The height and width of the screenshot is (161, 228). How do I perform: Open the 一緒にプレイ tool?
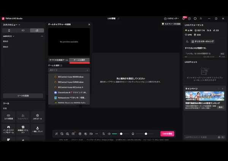[37, 130]
